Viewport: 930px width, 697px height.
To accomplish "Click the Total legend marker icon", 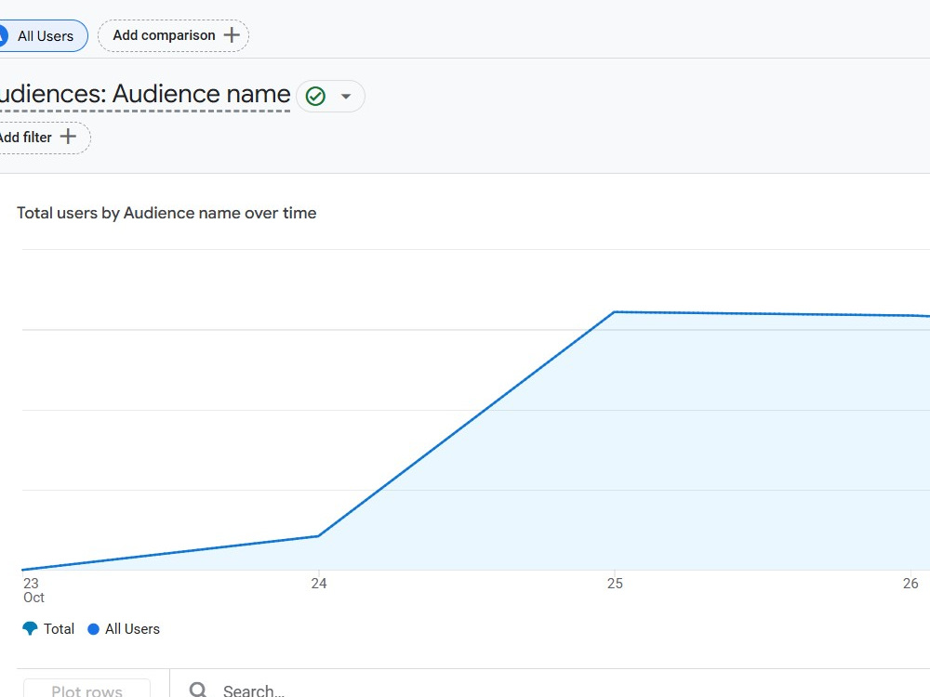I will [x=30, y=629].
